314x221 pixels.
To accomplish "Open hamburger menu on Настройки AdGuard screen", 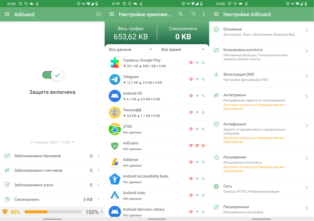I will click(x=216, y=14).
